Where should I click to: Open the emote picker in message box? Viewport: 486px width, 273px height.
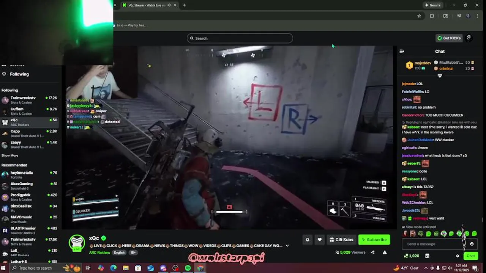coord(472,244)
